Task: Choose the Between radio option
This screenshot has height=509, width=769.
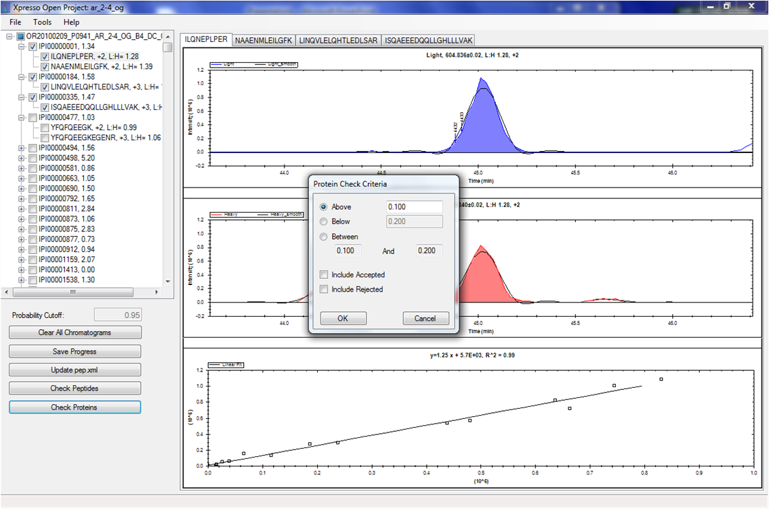Action: 323,237
